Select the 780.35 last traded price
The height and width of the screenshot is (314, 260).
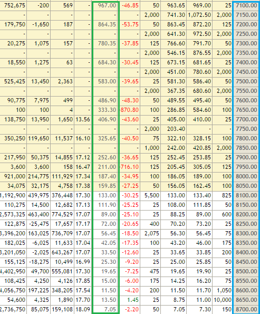[x=105, y=43]
